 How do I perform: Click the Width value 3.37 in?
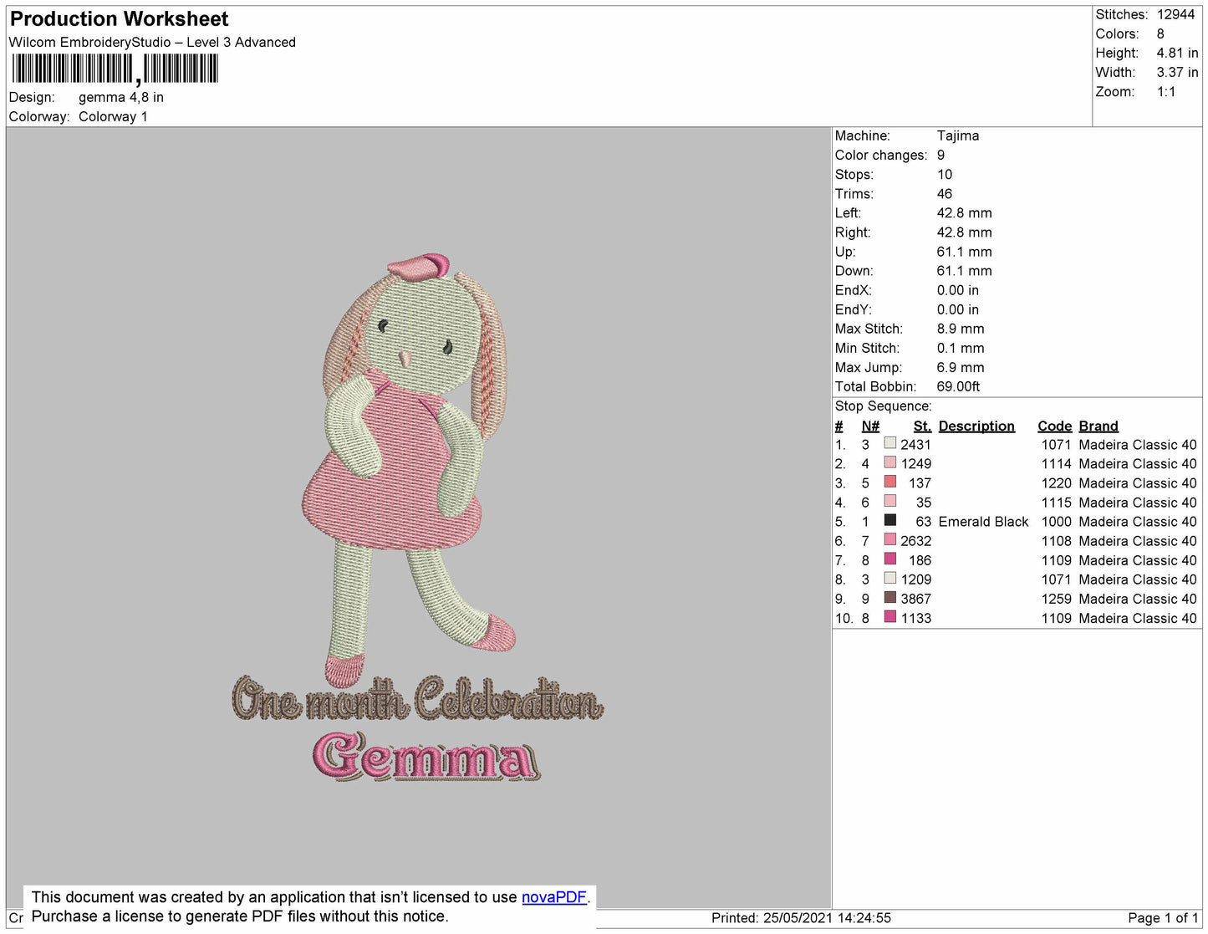click(1177, 72)
